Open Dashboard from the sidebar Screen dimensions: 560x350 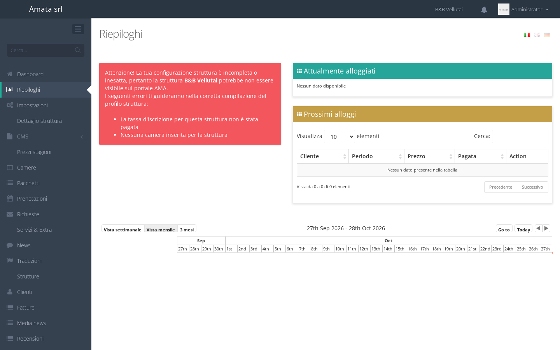(46, 74)
